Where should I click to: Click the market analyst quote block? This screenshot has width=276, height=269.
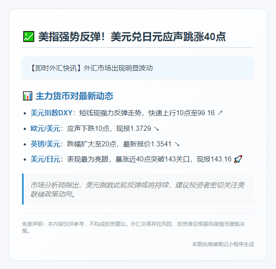[x=138, y=189]
